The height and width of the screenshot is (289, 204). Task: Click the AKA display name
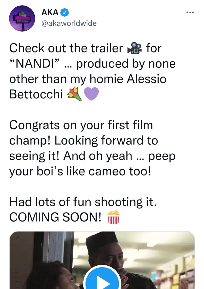(50, 12)
